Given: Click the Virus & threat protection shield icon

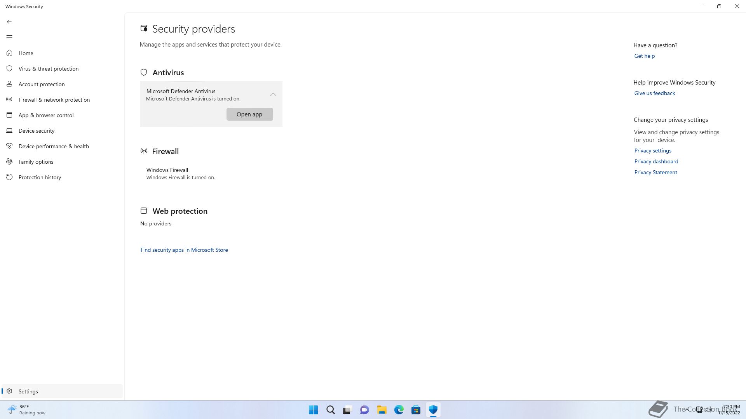Looking at the screenshot, I should (9, 68).
